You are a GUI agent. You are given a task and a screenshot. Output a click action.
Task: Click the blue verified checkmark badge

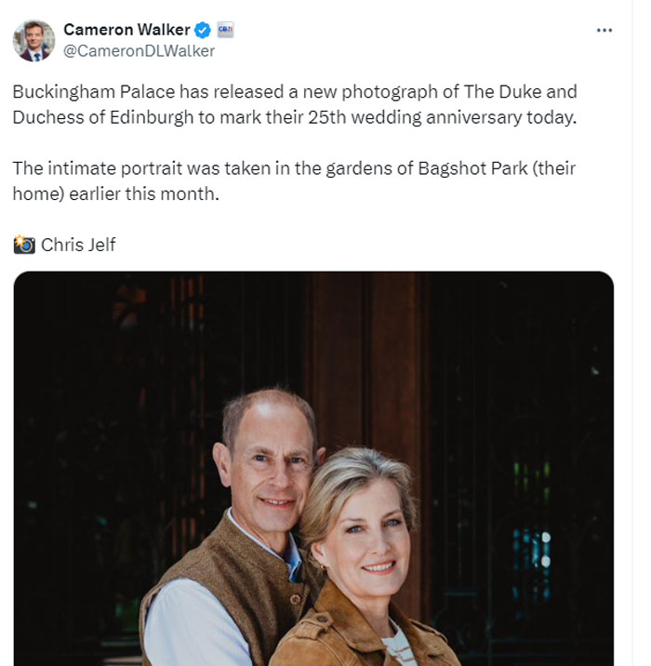point(203,30)
